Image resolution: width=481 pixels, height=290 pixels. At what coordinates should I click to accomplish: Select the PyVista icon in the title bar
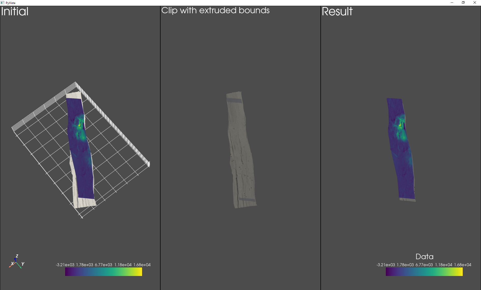(x=3, y=3)
